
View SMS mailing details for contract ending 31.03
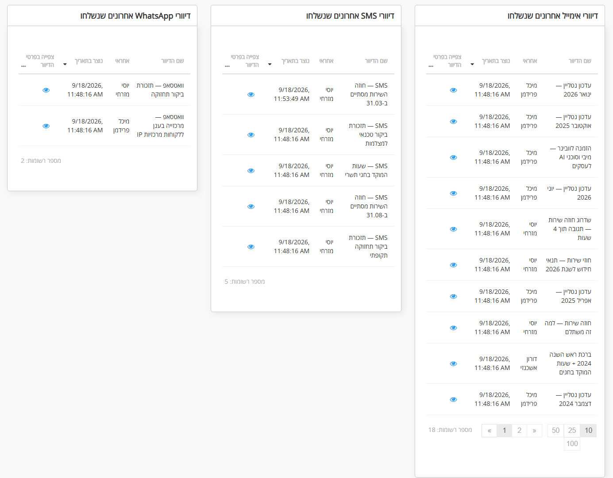251,95
